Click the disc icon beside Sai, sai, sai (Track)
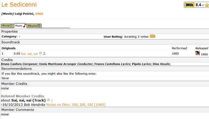 [48, 100]
